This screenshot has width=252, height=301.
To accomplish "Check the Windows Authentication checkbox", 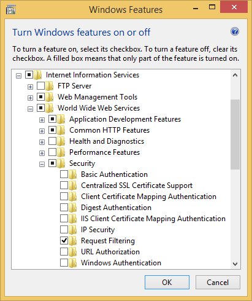I will [64, 263].
